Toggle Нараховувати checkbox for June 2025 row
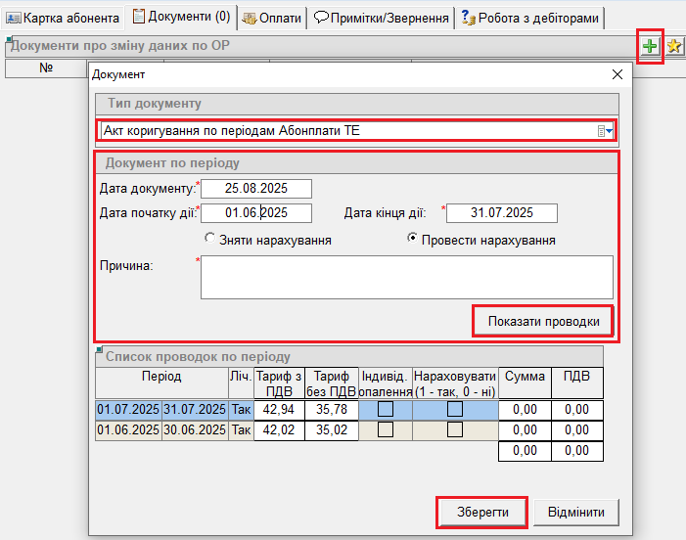The width and height of the screenshot is (686, 540). click(455, 429)
